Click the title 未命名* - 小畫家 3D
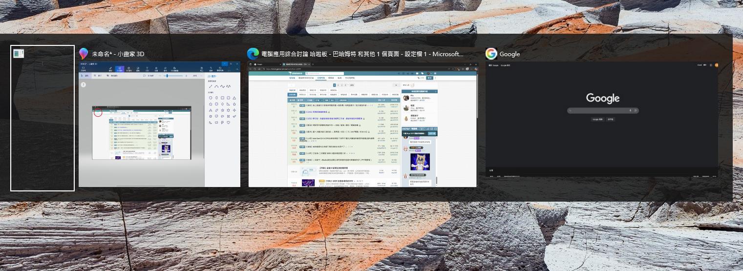 click(118, 54)
